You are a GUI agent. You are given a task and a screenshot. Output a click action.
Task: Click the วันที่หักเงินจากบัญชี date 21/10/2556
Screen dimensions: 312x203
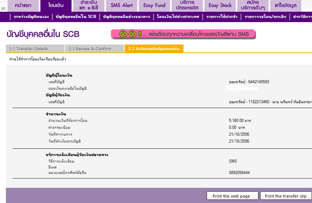tap(239, 141)
